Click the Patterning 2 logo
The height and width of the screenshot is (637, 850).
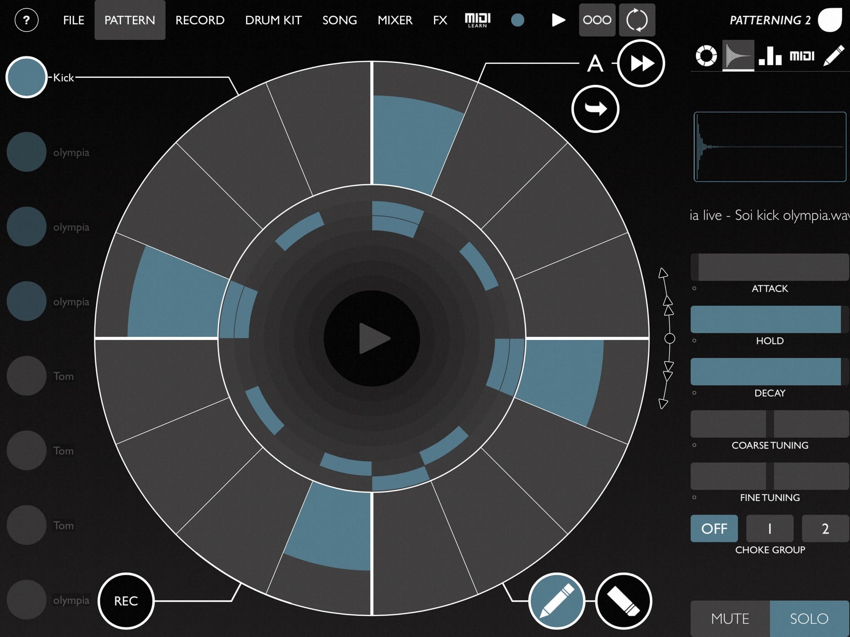(830, 20)
